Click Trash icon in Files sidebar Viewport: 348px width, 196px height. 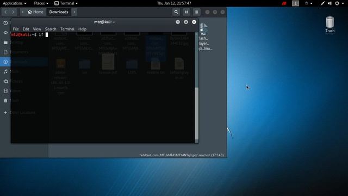coord(5,100)
